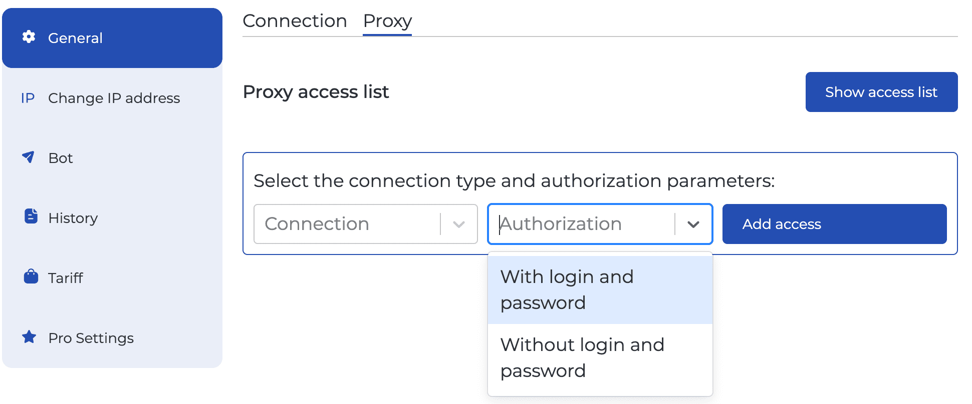This screenshot has width=972, height=404.
Task: Open the History section
Action: 73,217
